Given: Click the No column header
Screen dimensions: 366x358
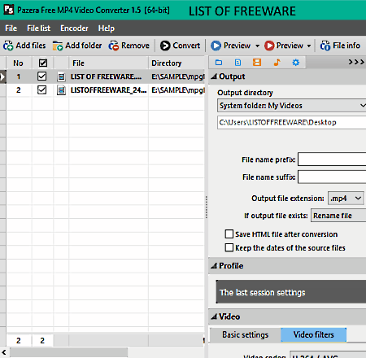Looking at the screenshot, I should (19, 63).
